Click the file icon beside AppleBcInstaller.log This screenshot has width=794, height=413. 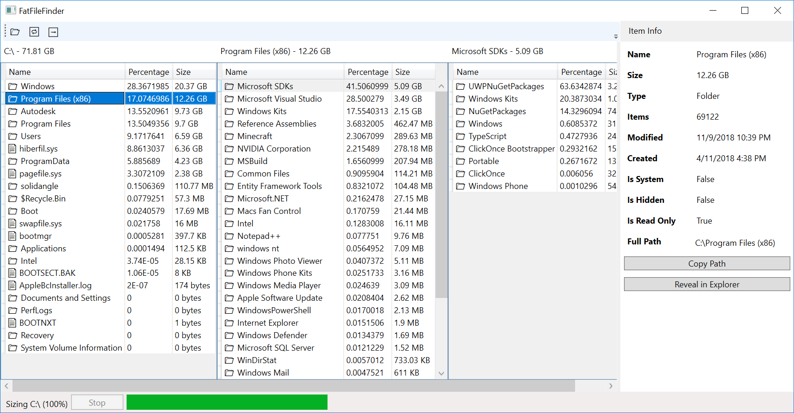[12, 285]
